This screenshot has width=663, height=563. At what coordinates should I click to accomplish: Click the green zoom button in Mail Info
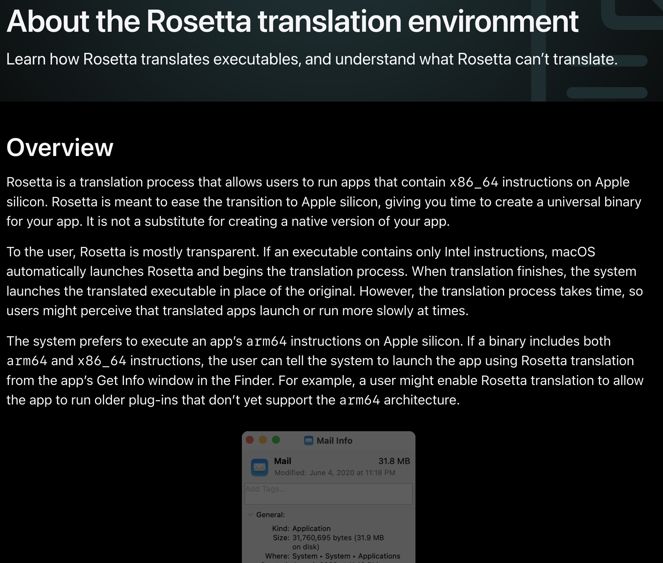(x=276, y=440)
